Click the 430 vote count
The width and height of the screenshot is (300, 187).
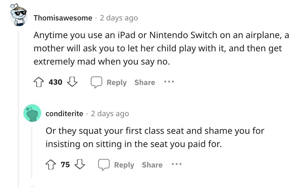pyautogui.click(x=56, y=82)
